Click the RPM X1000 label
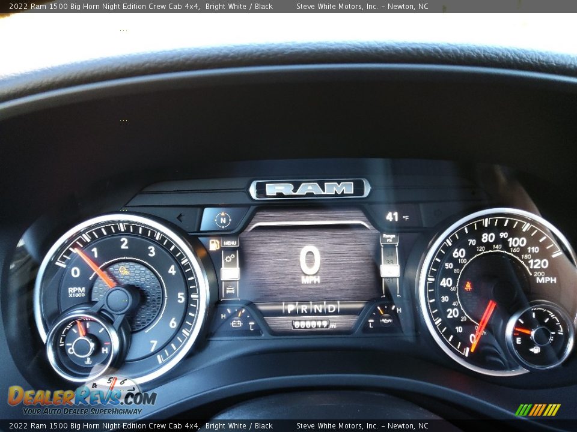Image resolution: width=577 pixels, height=432 pixels. 76,292
